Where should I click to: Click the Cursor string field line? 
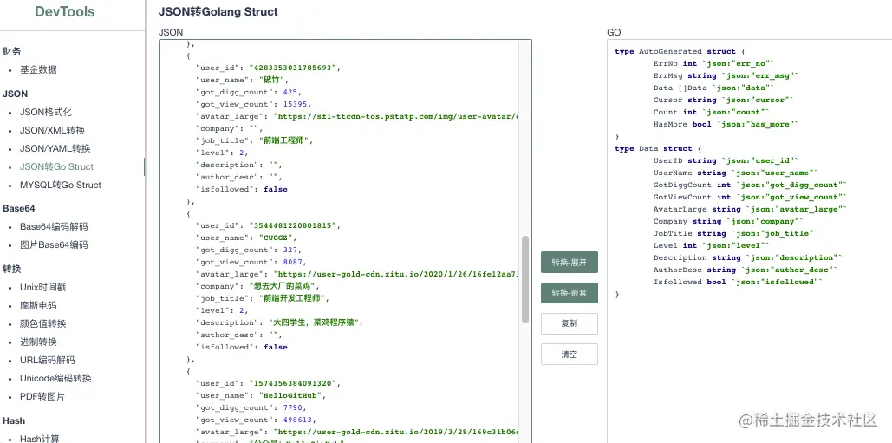[x=724, y=100]
